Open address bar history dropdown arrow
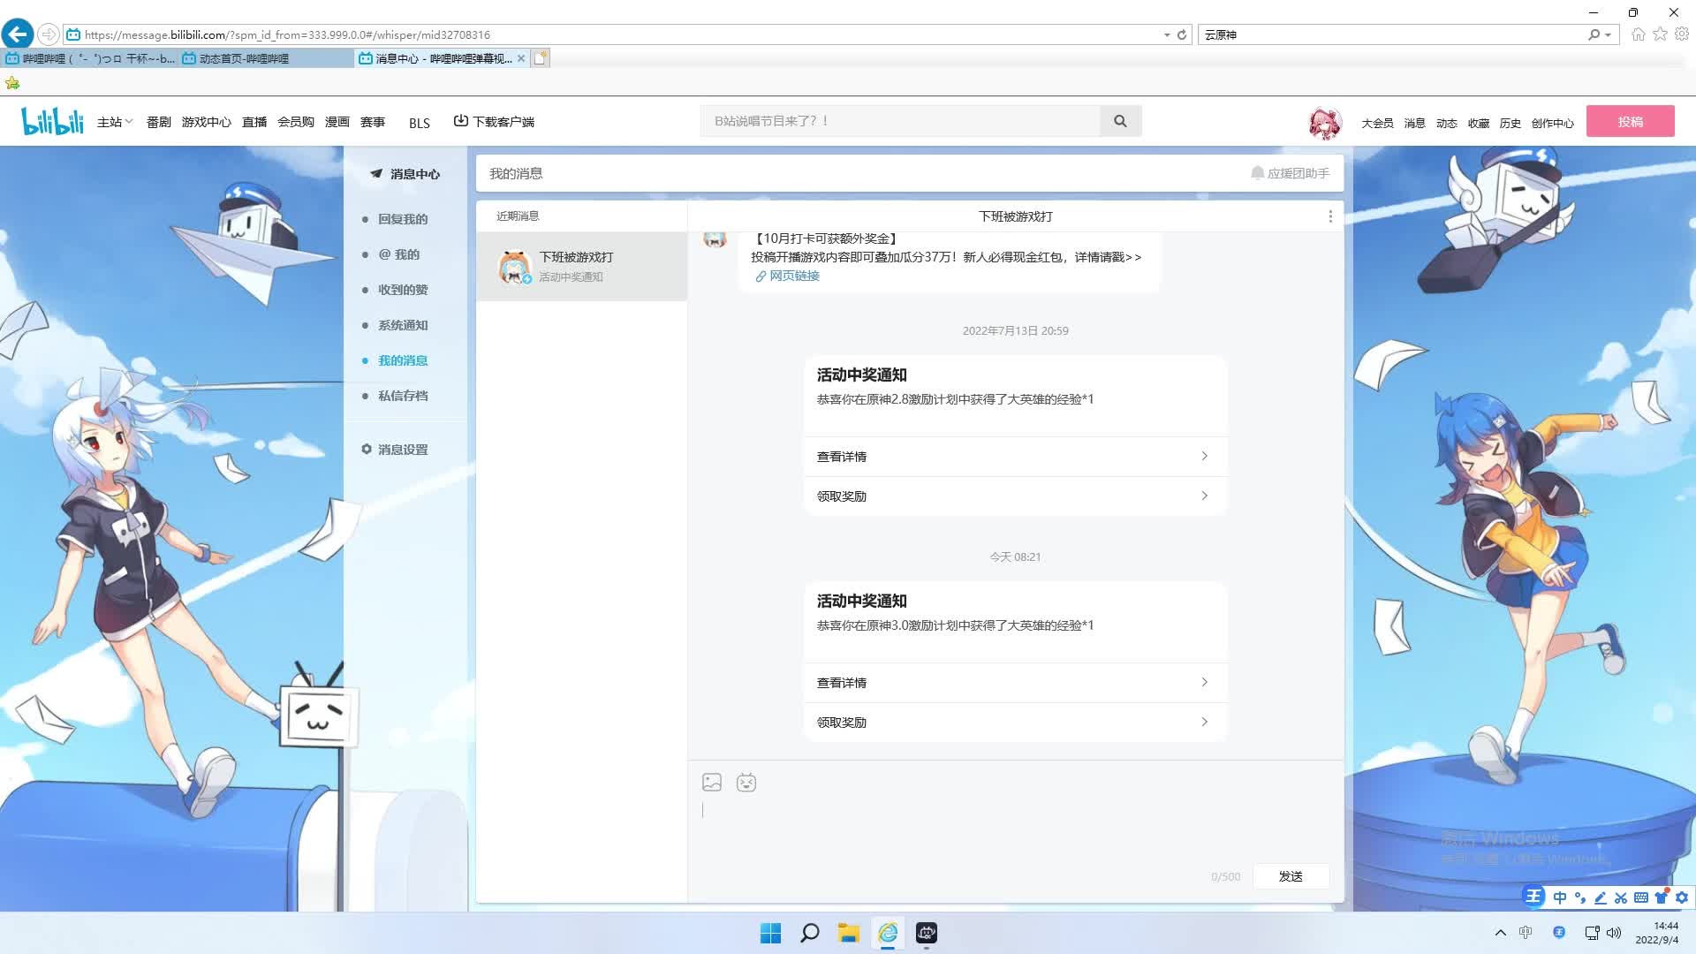This screenshot has height=954, width=1696. pyautogui.click(x=1167, y=34)
